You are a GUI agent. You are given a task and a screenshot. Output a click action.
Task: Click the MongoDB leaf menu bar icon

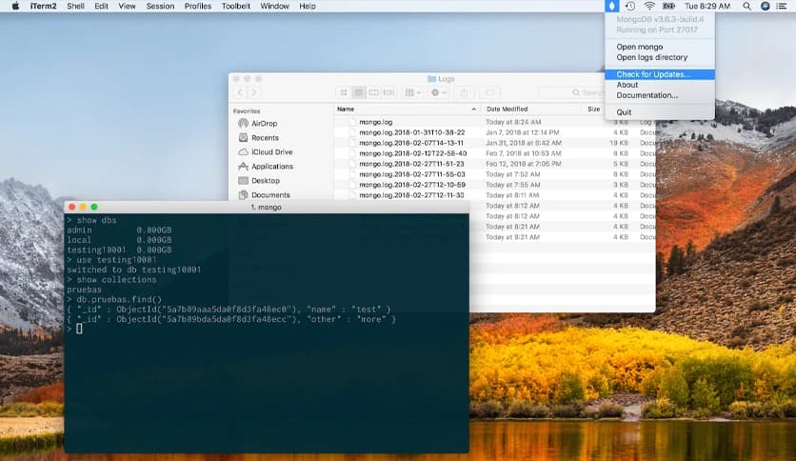pyautogui.click(x=611, y=6)
